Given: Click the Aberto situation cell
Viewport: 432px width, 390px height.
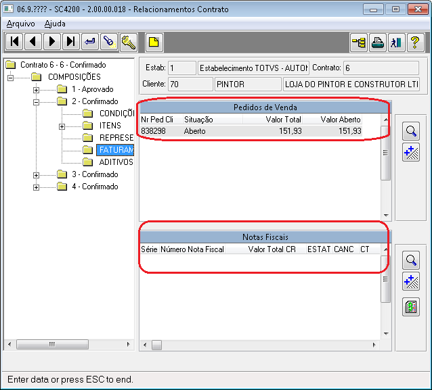Looking at the screenshot, I should pyautogui.click(x=194, y=131).
